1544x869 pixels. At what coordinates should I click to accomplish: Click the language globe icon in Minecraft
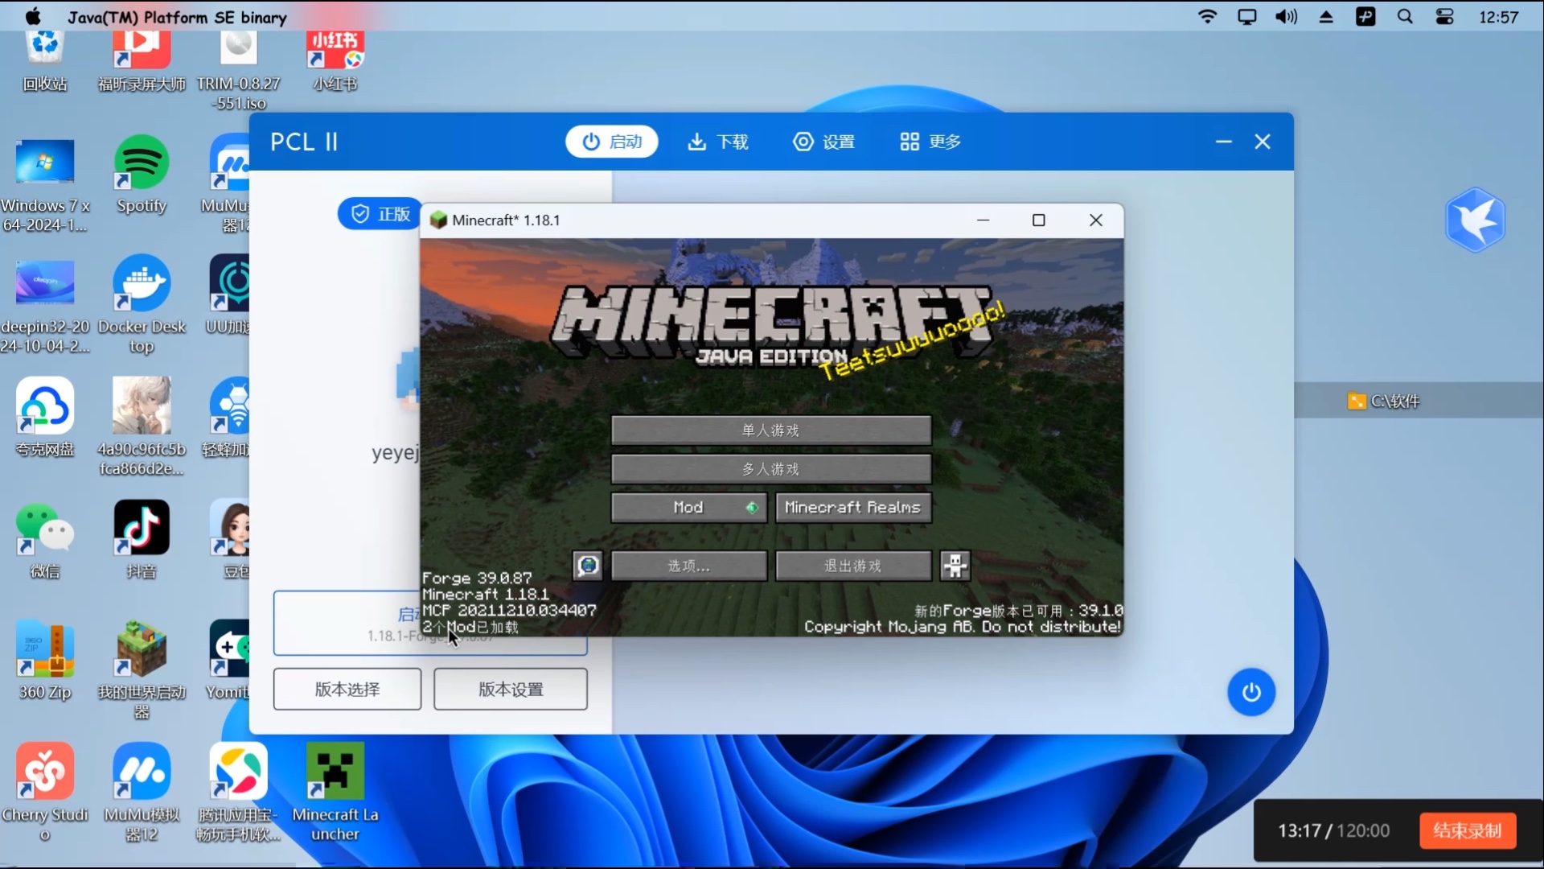coord(588,566)
